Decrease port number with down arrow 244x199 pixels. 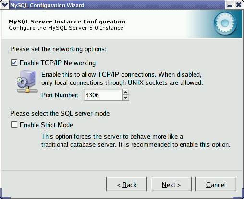126,97
